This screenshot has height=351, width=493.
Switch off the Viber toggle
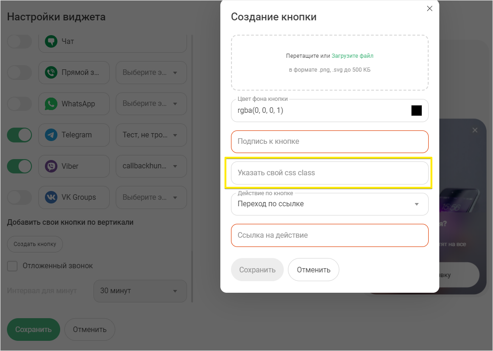point(19,166)
